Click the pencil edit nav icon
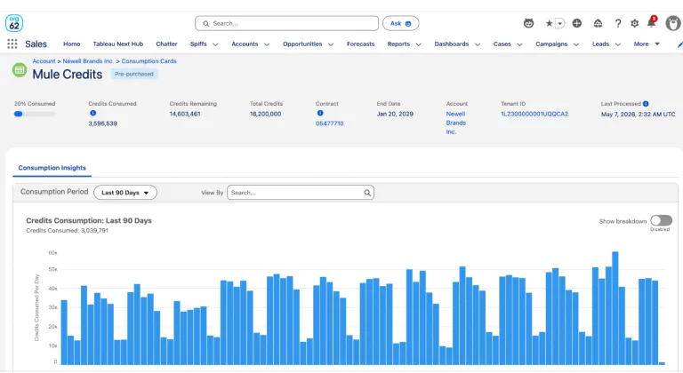The width and height of the screenshot is (683, 373). point(679,44)
